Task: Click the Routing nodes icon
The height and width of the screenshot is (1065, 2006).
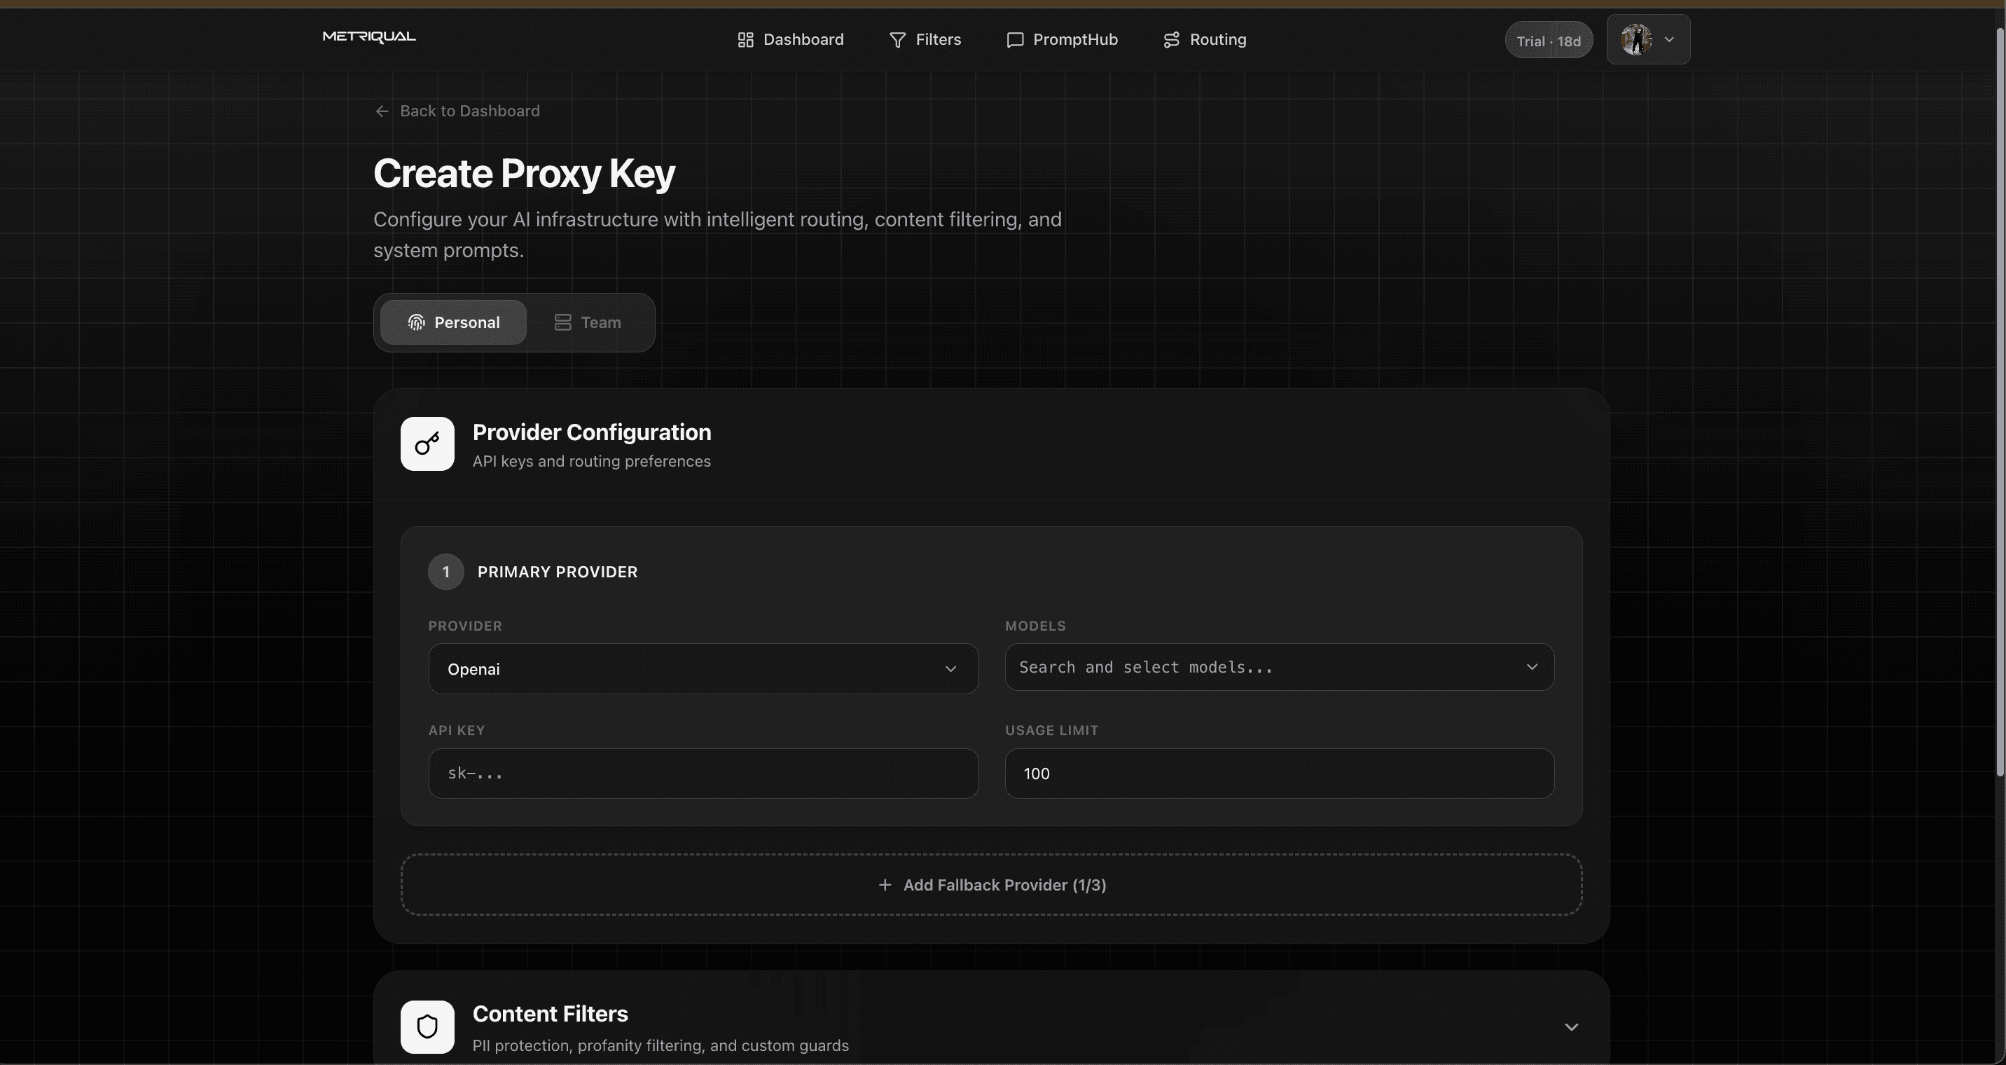Action: click(1170, 39)
